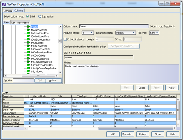Click the tree scroll down arrow
183x140 pixels.
point(60,73)
